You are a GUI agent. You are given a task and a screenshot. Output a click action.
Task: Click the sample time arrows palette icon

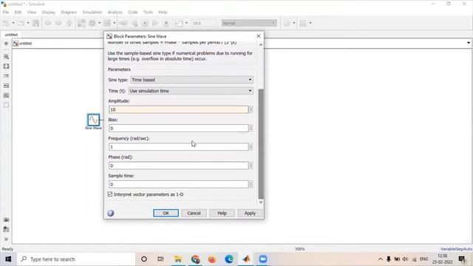(7, 76)
